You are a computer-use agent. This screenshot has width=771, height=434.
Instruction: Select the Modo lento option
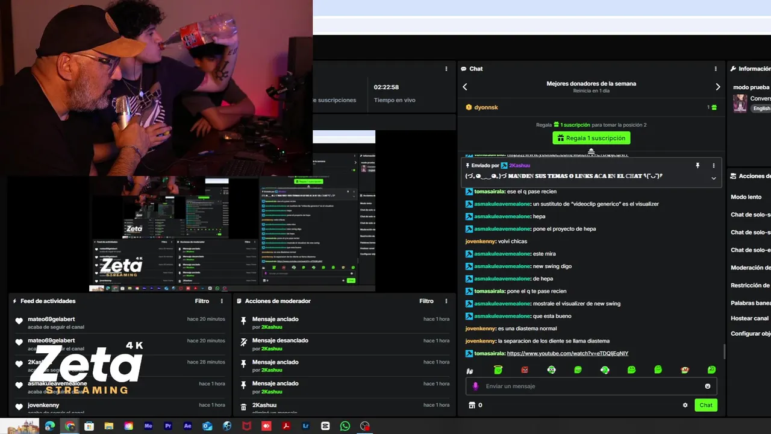[x=746, y=197]
